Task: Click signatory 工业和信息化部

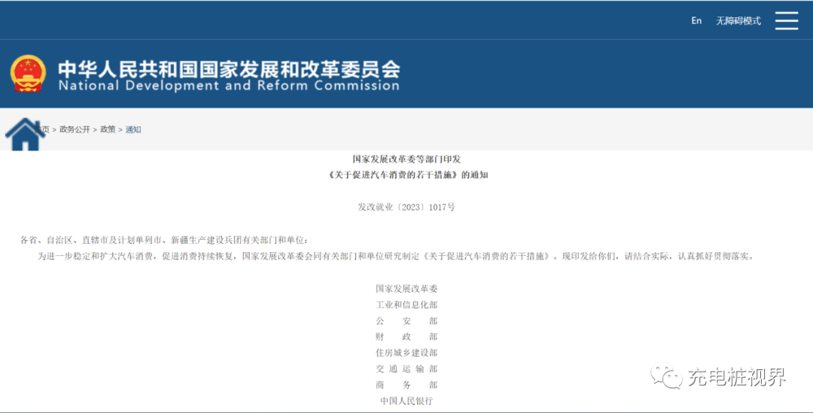Action: [x=406, y=305]
